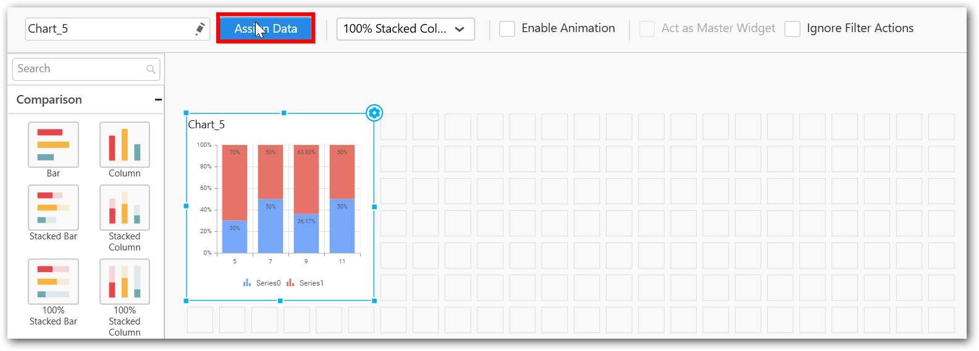The width and height of the screenshot is (979, 351).
Task: Choose the Stacked Column chart icon
Action: 125,207
